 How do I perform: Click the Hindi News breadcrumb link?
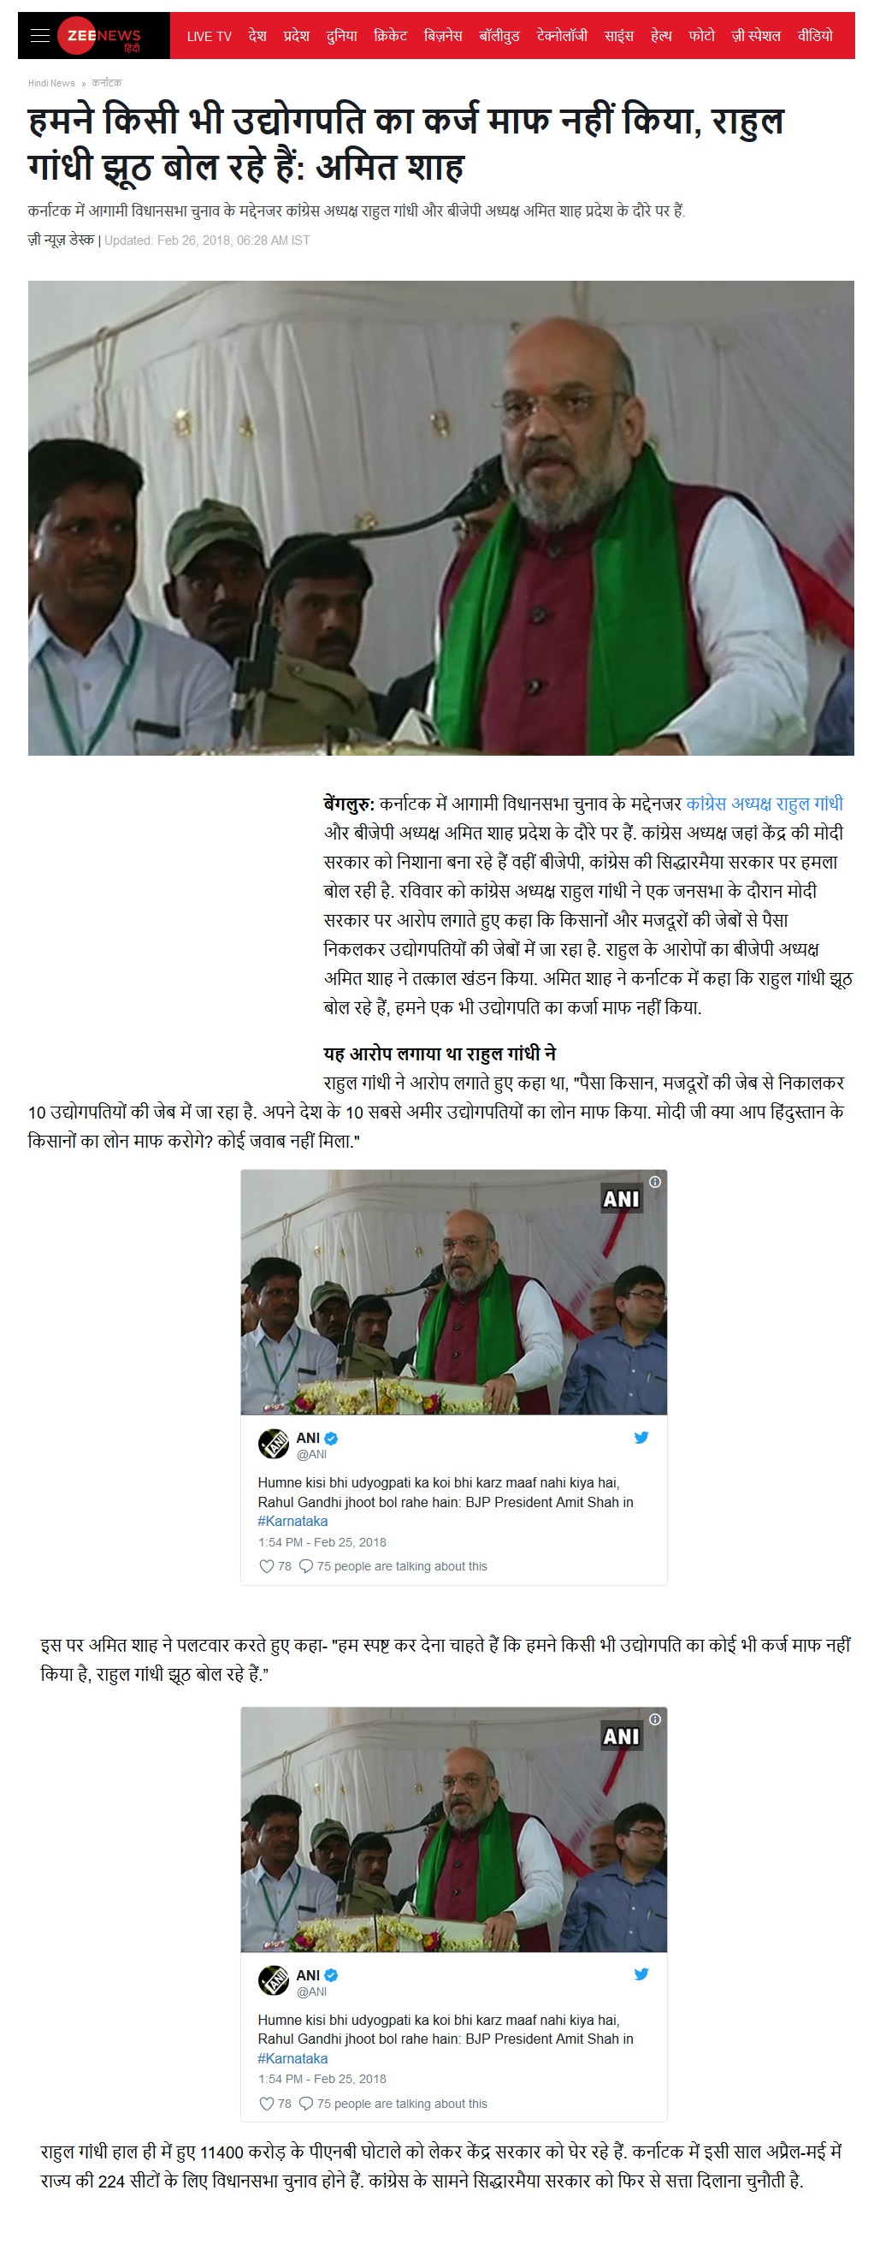(x=51, y=83)
